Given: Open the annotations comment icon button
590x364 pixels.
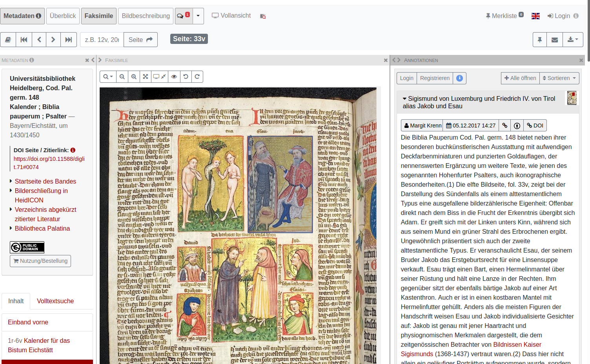Looking at the screenshot, I should (184, 16).
